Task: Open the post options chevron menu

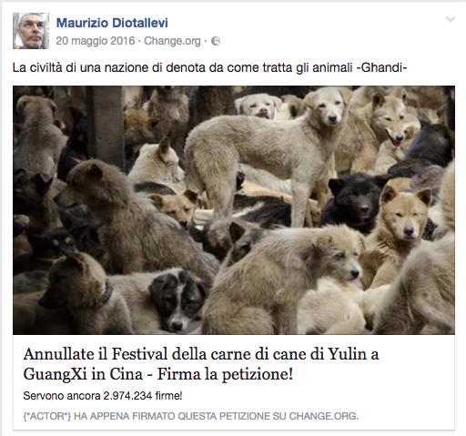Action: tap(451, 20)
